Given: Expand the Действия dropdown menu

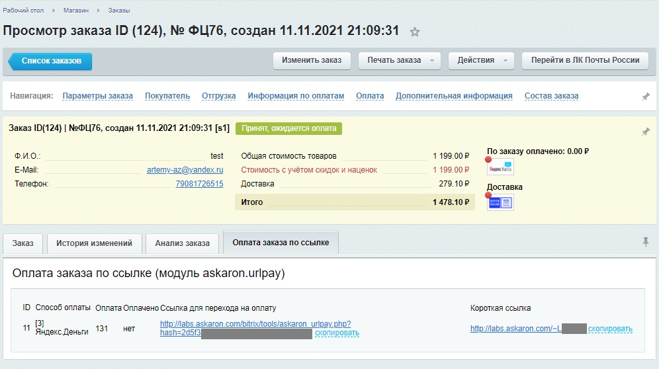Looking at the screenshot, I should (x=505, y=60).
